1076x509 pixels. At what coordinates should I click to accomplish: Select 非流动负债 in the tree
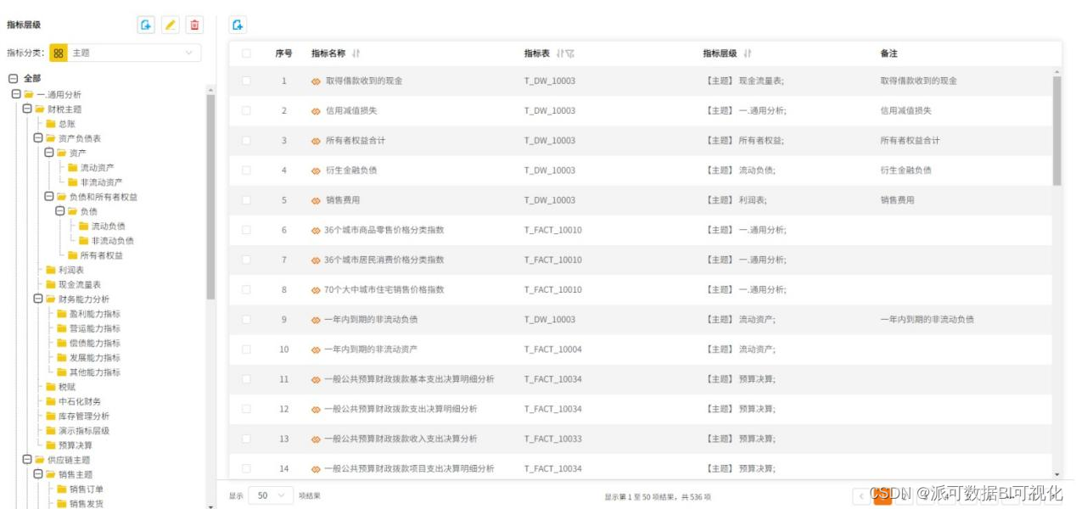(113, 241)
